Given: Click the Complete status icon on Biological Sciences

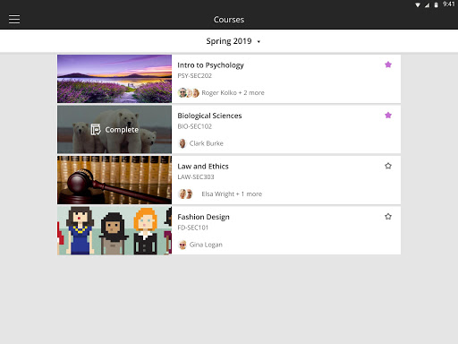Looking at the screenshot, I should click(96, 129).
